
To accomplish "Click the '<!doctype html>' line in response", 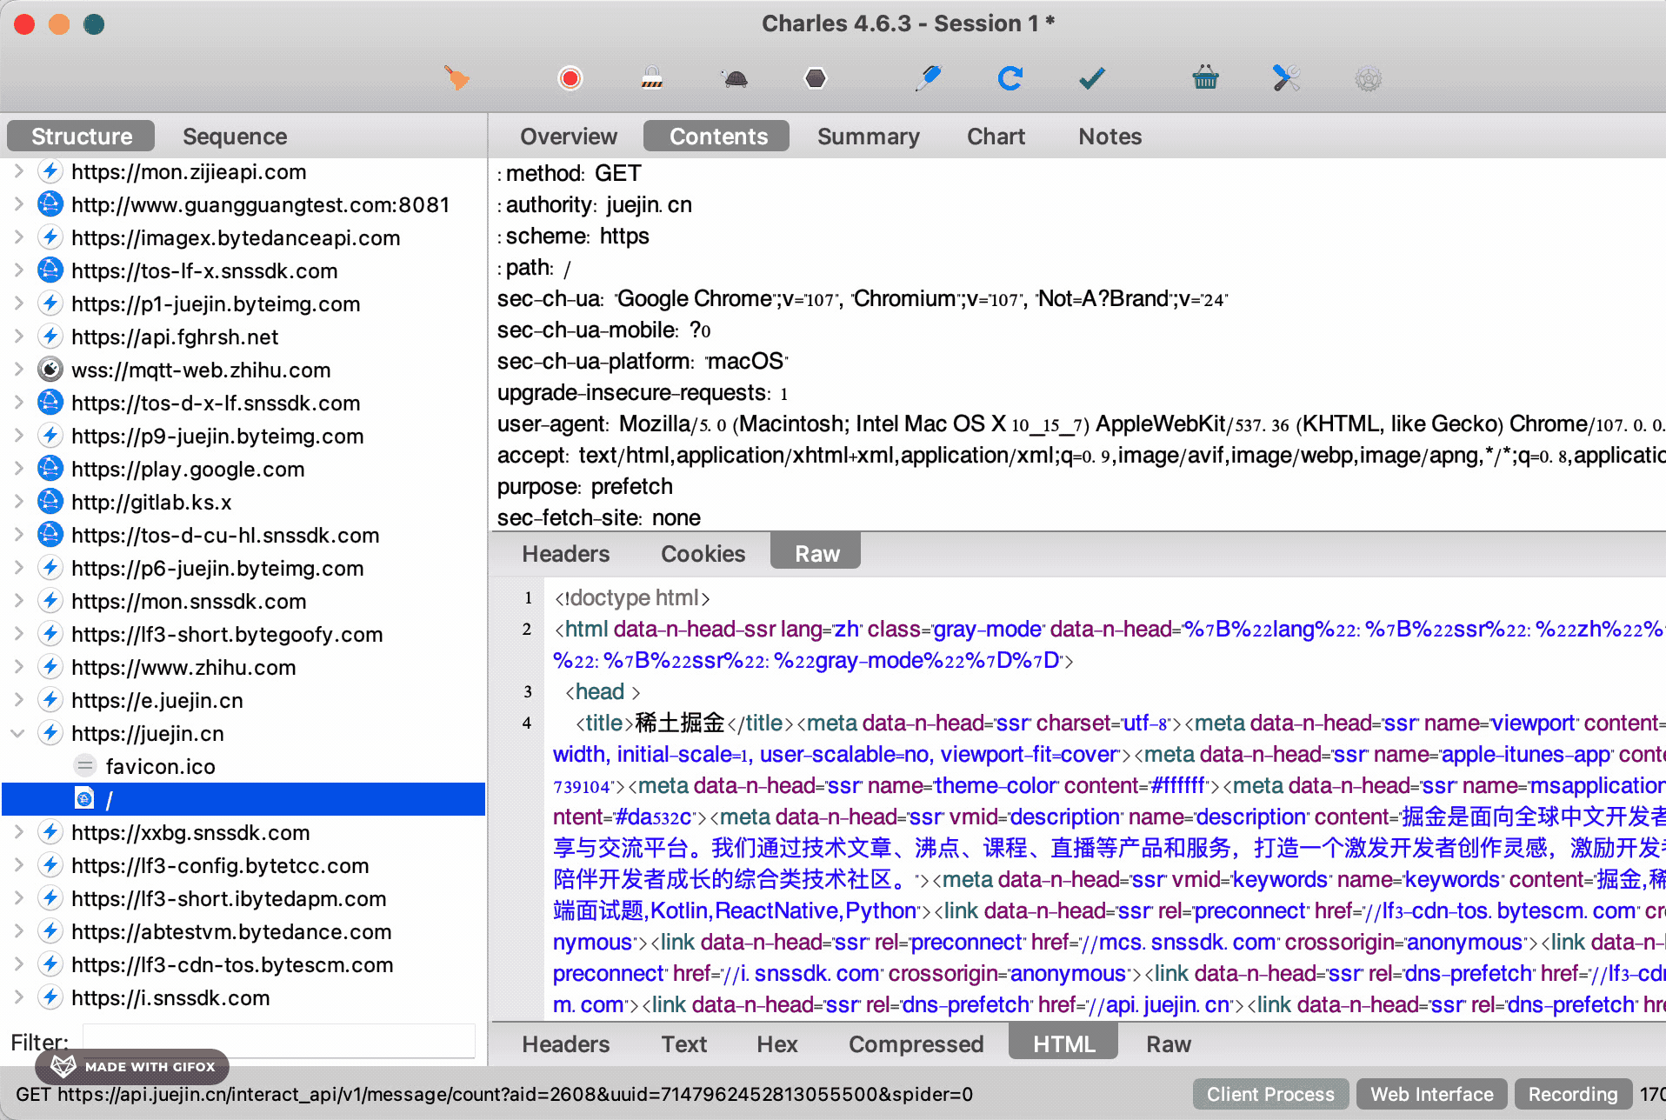I will [632, 597].
